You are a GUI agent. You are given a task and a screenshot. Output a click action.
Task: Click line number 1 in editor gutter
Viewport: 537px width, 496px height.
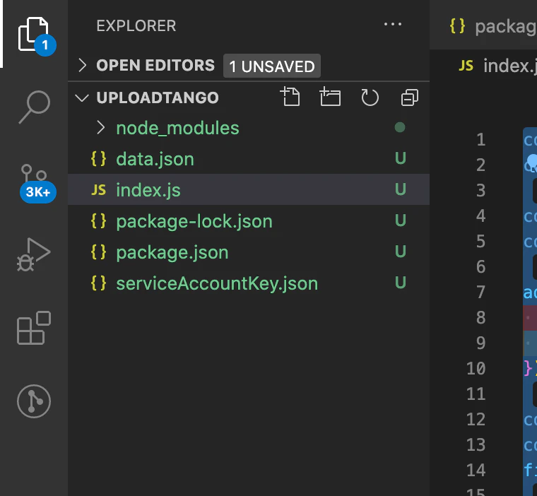(481, 139)
